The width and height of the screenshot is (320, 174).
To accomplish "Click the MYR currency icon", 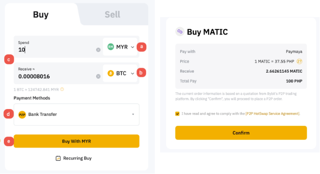I will 111,47.
